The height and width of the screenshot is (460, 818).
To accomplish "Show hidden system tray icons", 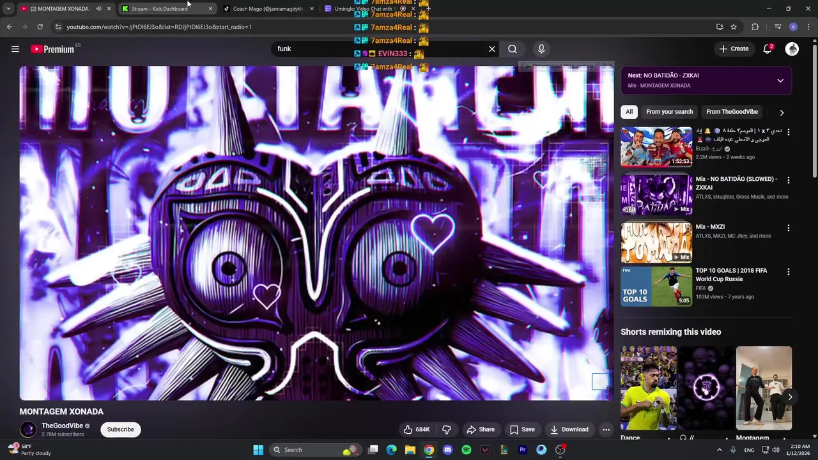I will pyautogui.click(x=720, y=450).
